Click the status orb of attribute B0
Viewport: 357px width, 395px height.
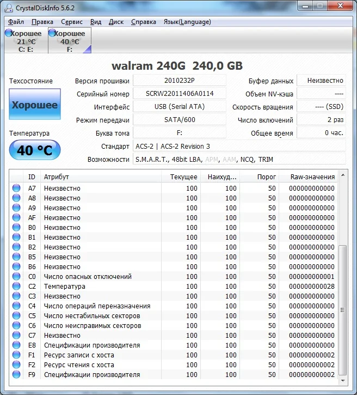point(16,228)
